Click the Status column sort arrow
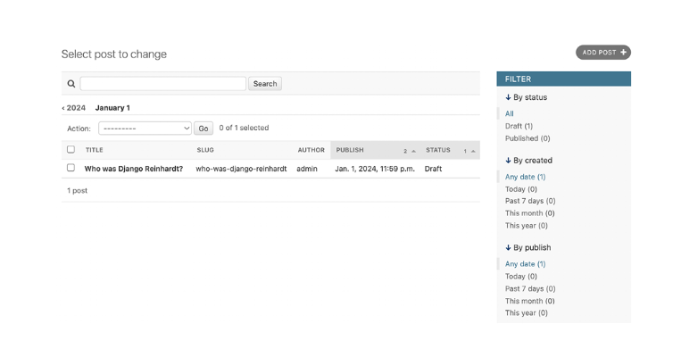The image size is (681, 349). (x=473, y=151)
